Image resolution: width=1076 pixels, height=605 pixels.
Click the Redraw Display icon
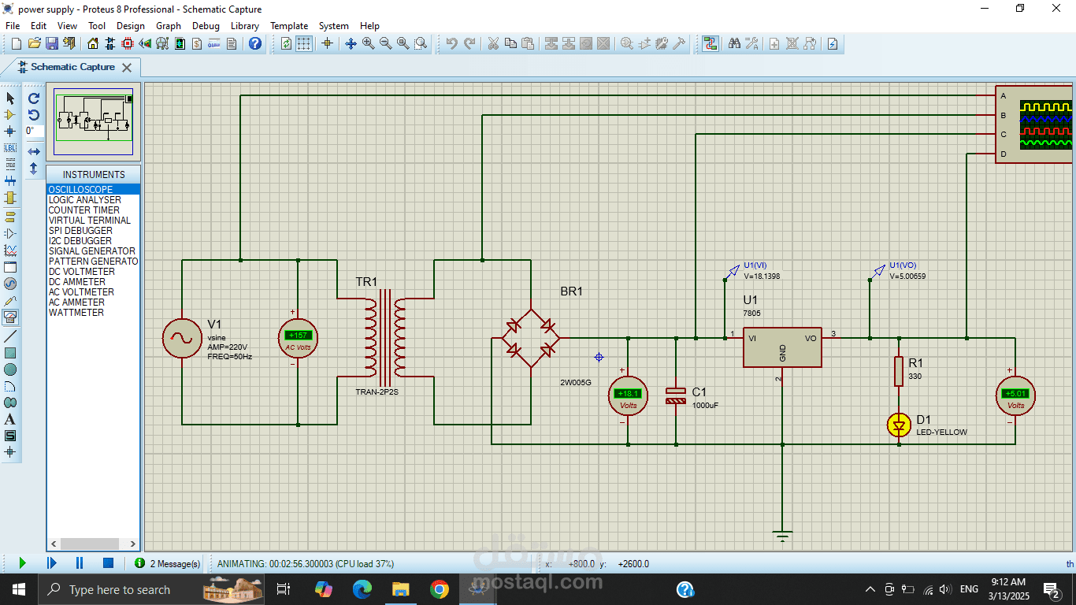pyautogui.click(x=286, y=44)
